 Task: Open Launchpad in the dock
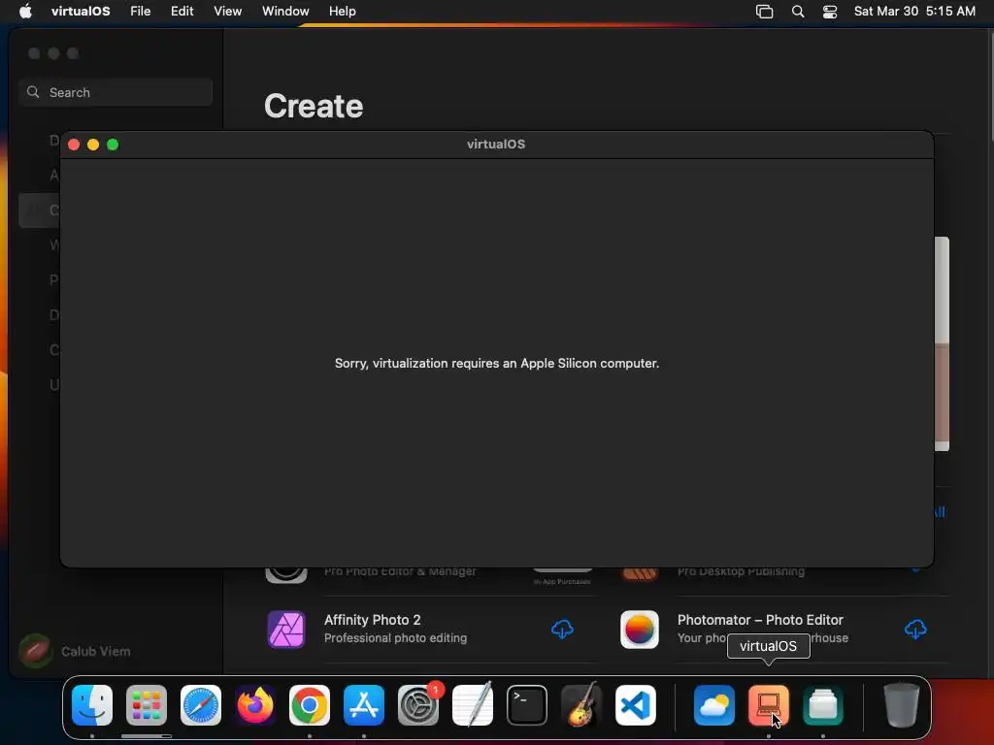coord(147,705)
